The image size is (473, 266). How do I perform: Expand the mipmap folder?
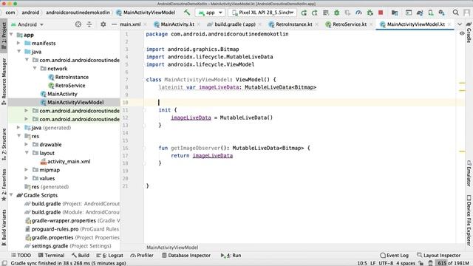coord(27,170)
